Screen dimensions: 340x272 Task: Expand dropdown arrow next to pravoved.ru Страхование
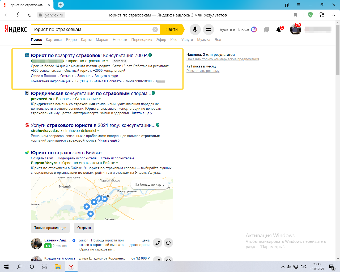100,99
